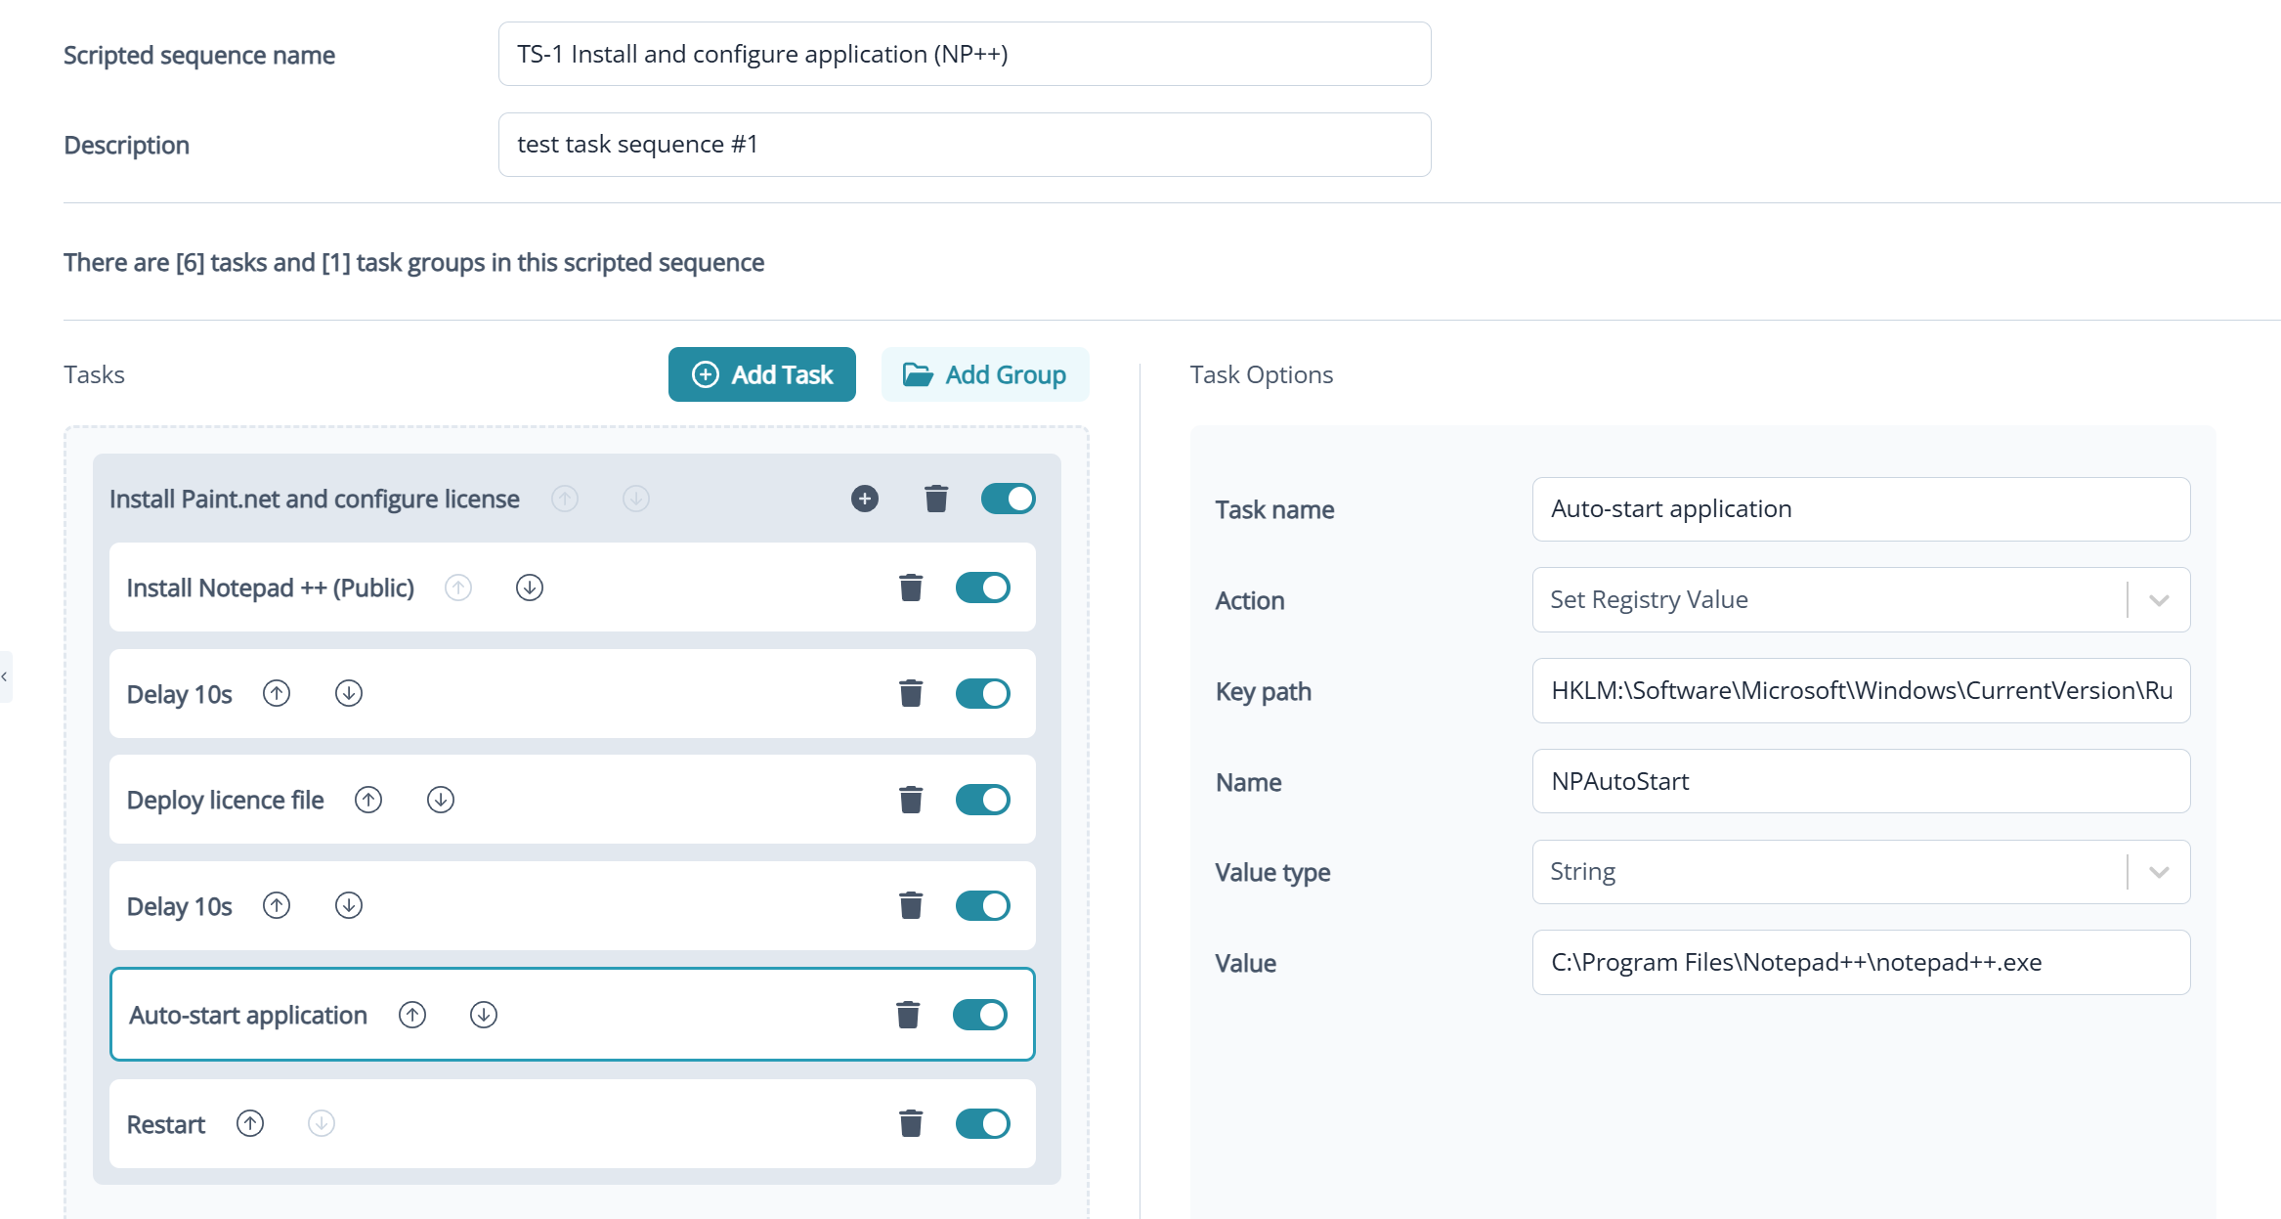Expand the collapsed left sidebar chevron
The image size is (2281, 1219).
pos(5,676)
